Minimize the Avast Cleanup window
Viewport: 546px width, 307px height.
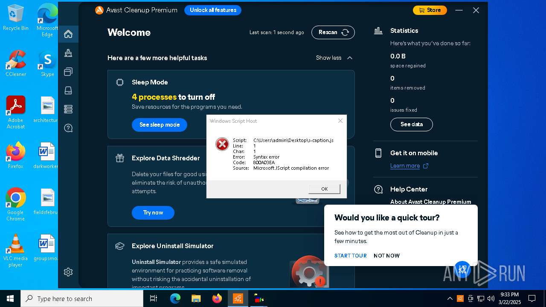coord(459,10)
